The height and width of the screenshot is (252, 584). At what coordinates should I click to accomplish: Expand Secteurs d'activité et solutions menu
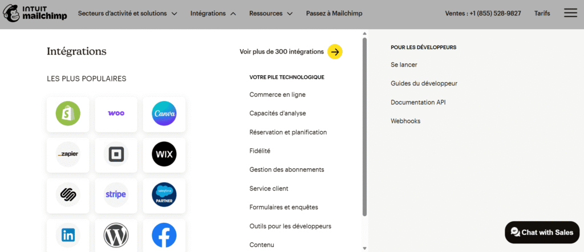point(127,13)
